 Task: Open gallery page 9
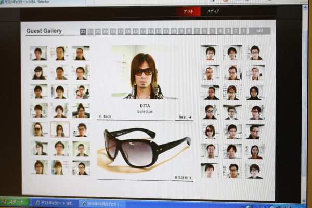pyautogui.click(x=181, y=31)
